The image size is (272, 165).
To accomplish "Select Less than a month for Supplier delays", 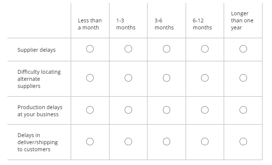I will (x=90, y=49).
